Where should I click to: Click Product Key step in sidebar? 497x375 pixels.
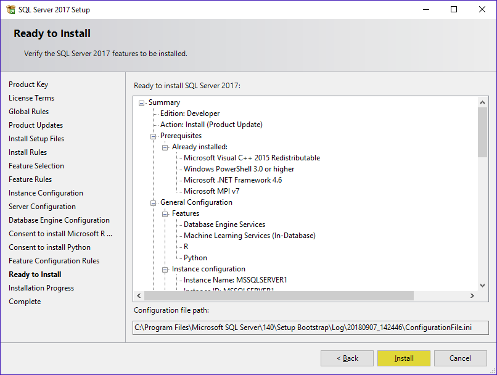(x=28, y=84)
